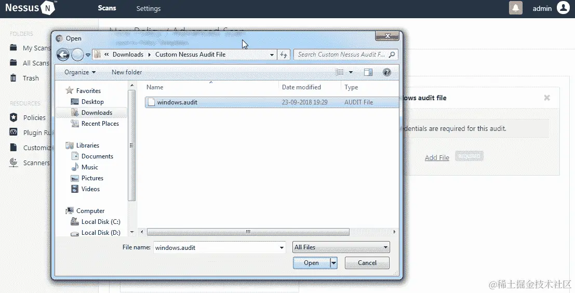Viewport: 575px width, 293px height.
Task: Click the Plugin Rules icon
Action: click(x=14, y=131)
